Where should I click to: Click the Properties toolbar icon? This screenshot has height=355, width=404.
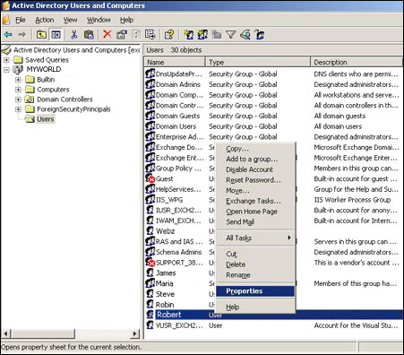click(122, 35)
